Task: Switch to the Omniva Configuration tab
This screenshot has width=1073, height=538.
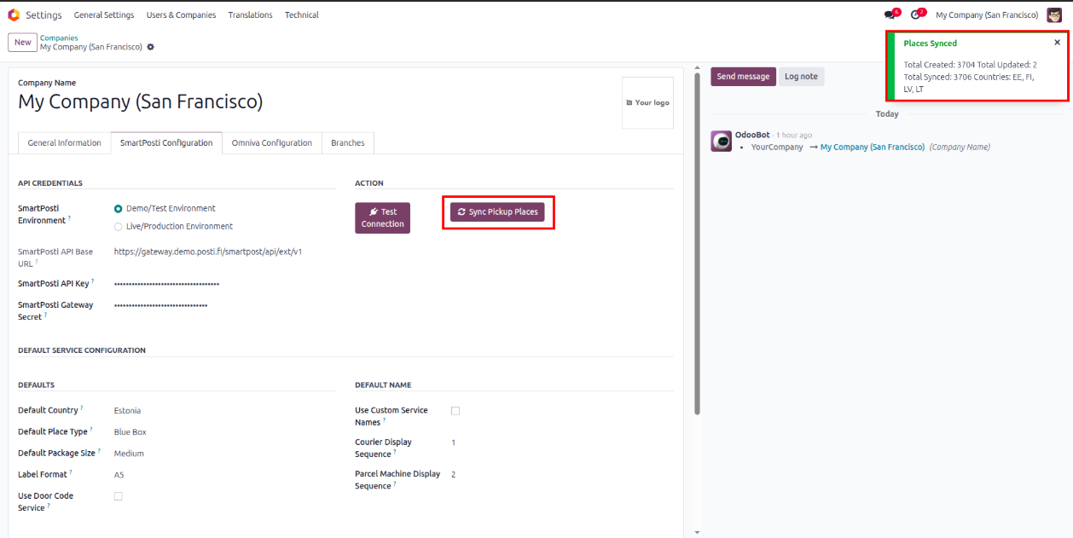Action: tap(271, 143)
